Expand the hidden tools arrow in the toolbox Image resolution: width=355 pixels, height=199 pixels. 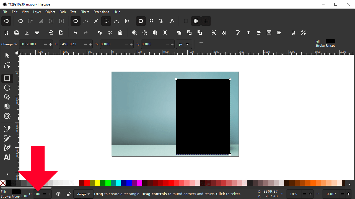coord(7,174)
